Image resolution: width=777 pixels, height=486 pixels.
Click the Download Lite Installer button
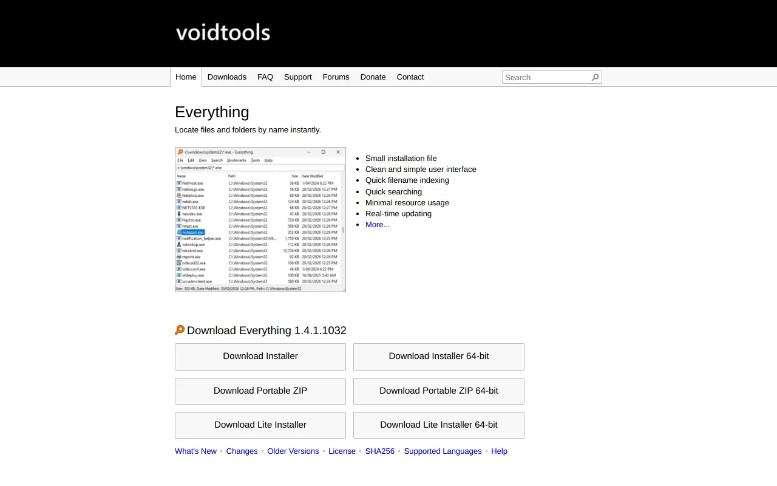click(x=260, y=425)
